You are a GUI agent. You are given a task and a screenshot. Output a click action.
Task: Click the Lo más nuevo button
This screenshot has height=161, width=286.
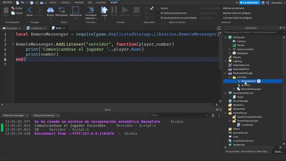click(249, 3)
